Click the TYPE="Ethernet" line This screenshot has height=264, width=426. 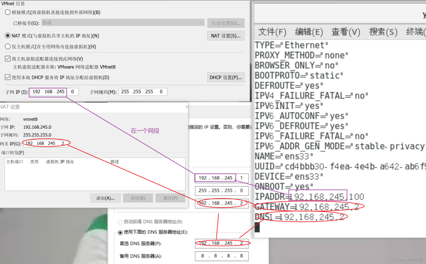point(292,45)
